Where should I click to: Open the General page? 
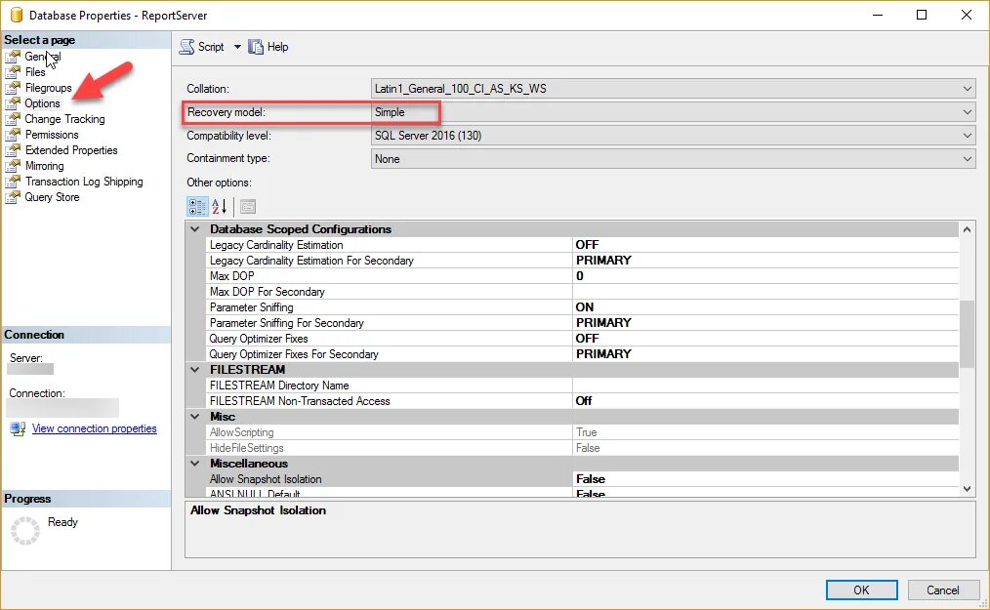click(42, 57)
